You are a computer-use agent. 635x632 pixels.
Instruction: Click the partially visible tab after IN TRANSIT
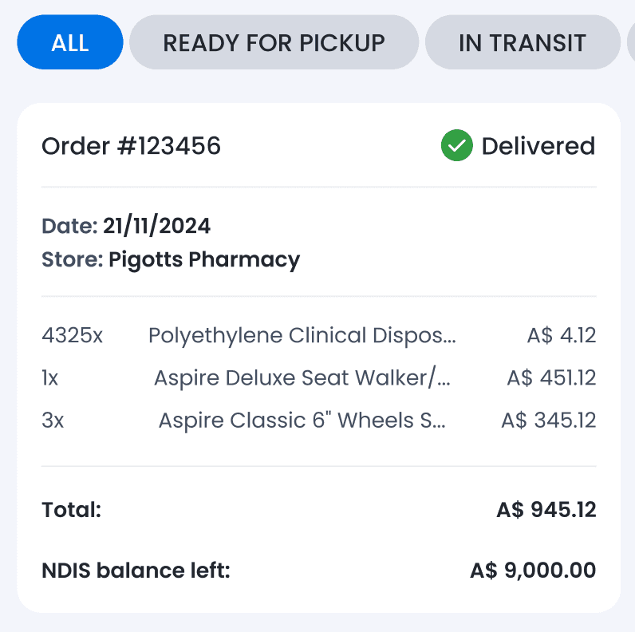pyautogui.click(x=631, y=42)
